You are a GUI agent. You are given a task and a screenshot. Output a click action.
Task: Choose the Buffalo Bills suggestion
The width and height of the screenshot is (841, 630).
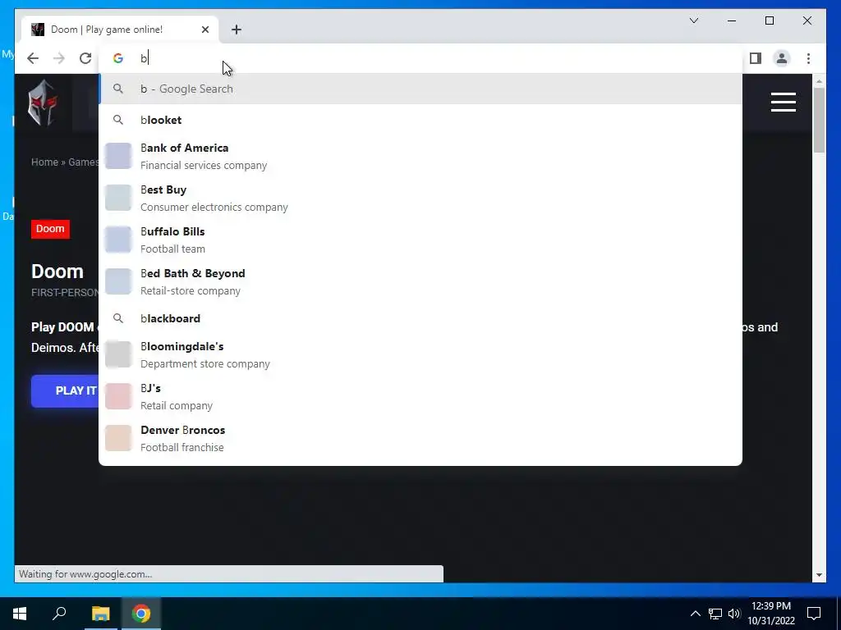[420, 240]
